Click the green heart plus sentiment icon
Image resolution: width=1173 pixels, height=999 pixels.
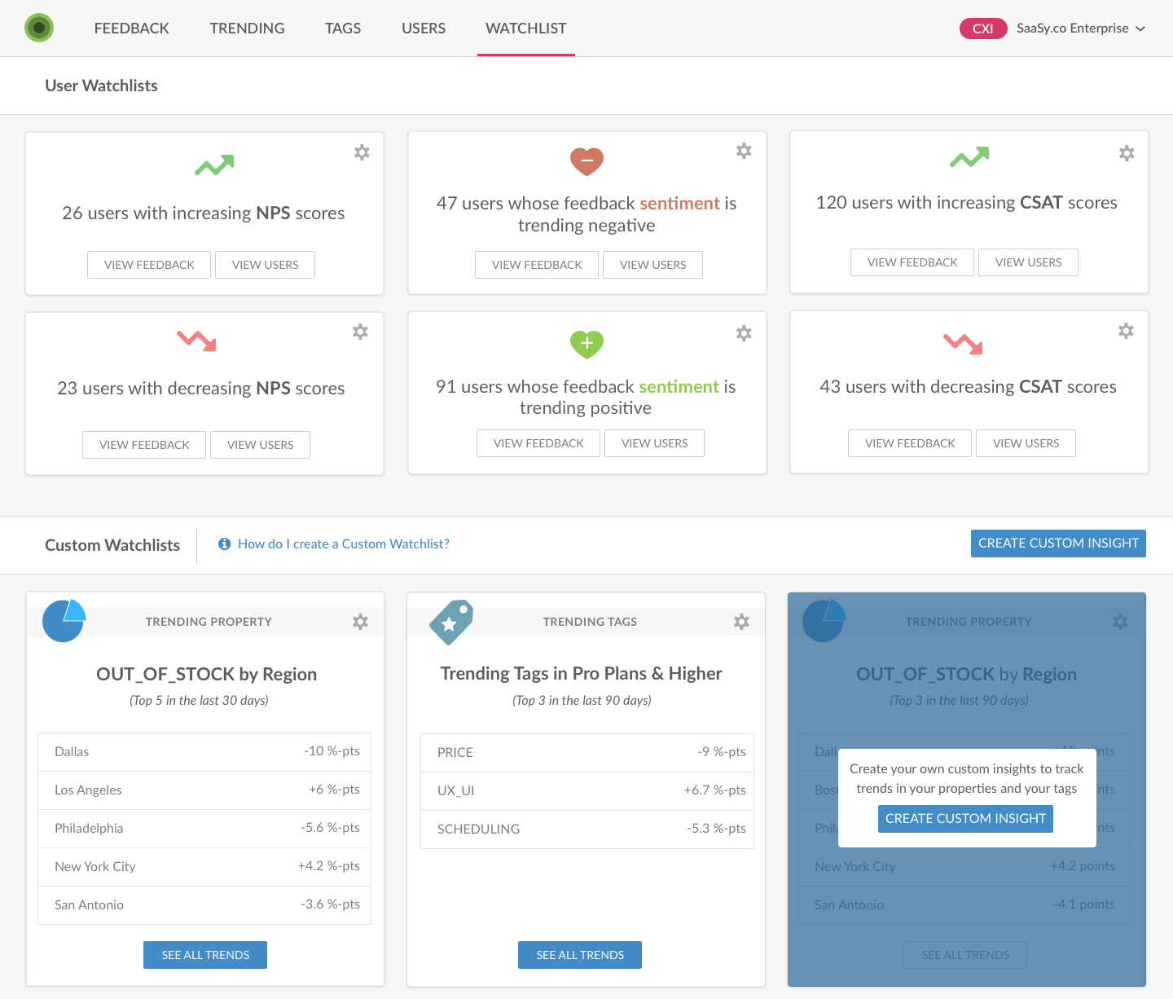pos(586,344)
